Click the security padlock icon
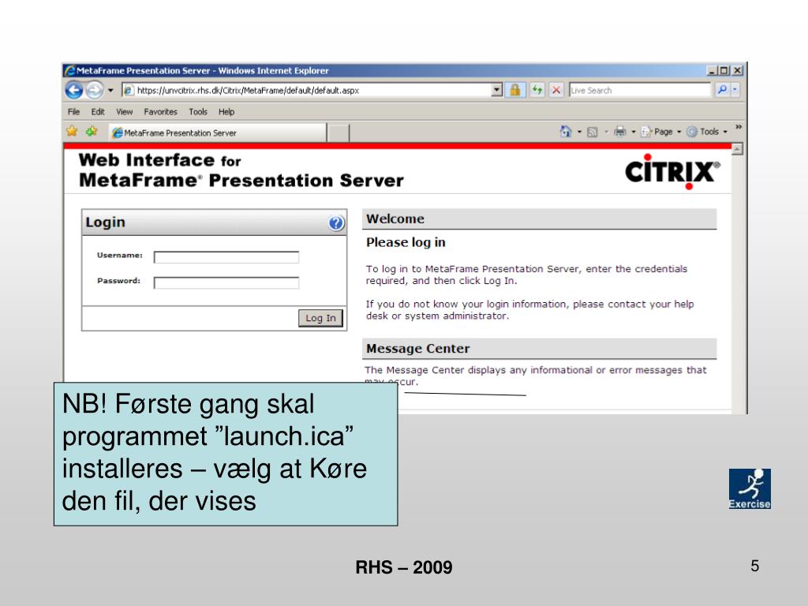This screenshot has height=606, width=808. (514, 90)
